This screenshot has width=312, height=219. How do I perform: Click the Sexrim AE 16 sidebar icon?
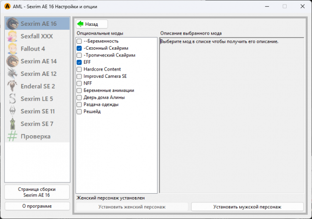point(13,23)
